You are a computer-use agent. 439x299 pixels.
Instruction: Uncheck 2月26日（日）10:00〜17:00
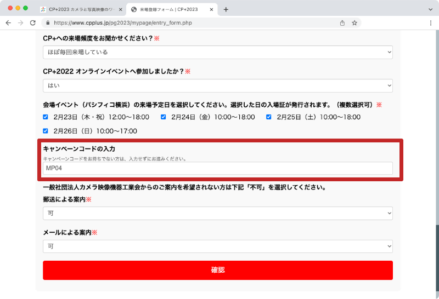coord(46,131)
